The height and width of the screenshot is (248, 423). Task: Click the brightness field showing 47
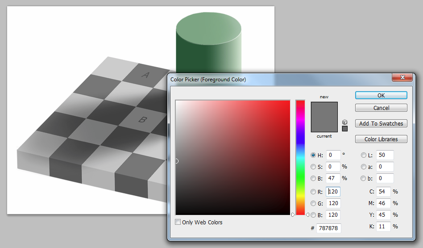(333, 178)
